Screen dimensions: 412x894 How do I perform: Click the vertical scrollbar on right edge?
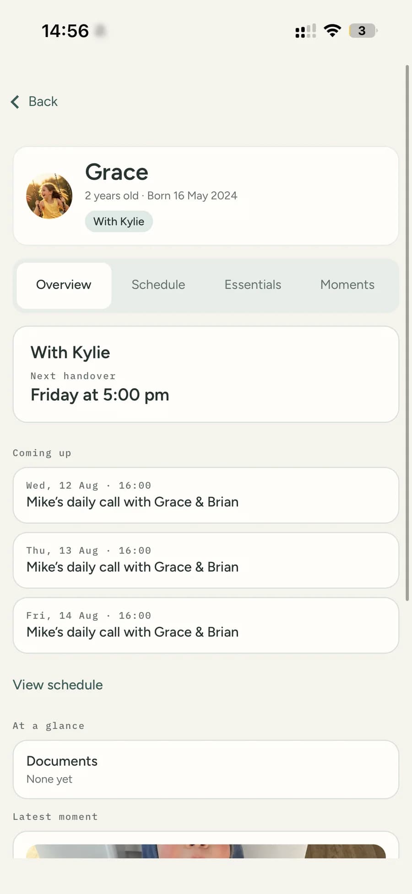point(407,333)
